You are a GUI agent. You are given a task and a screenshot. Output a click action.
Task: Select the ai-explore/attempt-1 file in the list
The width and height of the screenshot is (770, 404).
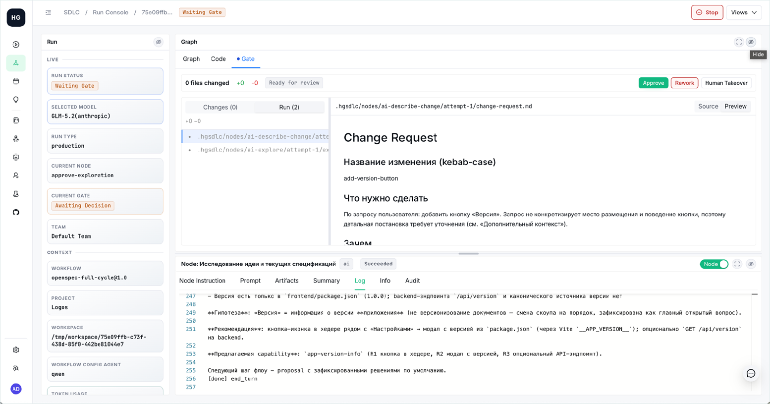pos(256,150)
